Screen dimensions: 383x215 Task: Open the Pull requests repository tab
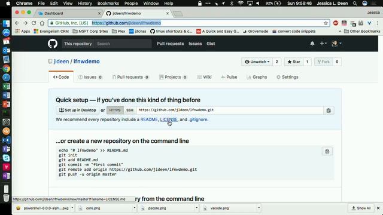[130, 77]
